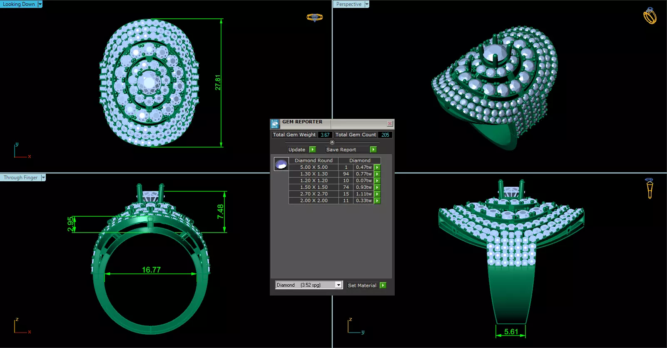Click the Total Gem Count value 205
Image resolution: width=667 pixels, height=348 pixels.
[x=385, y=135]
